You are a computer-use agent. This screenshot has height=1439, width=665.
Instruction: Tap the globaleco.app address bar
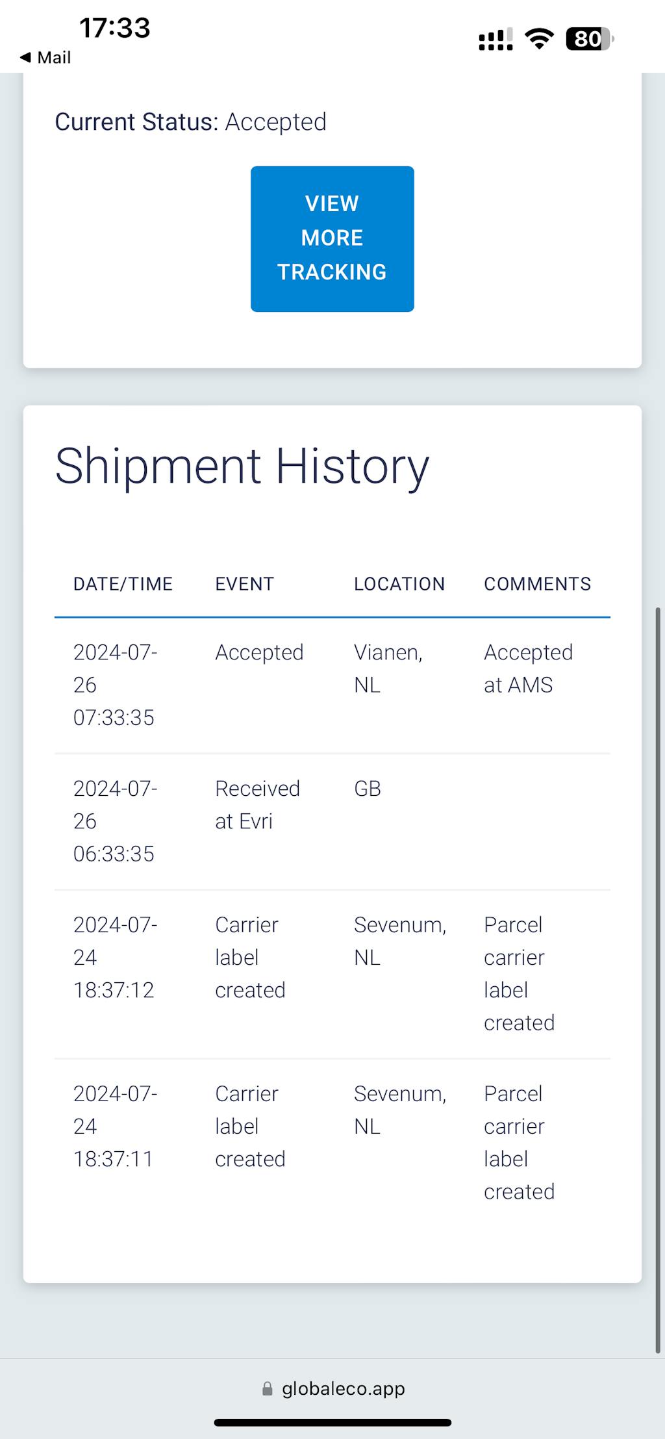332,1388
